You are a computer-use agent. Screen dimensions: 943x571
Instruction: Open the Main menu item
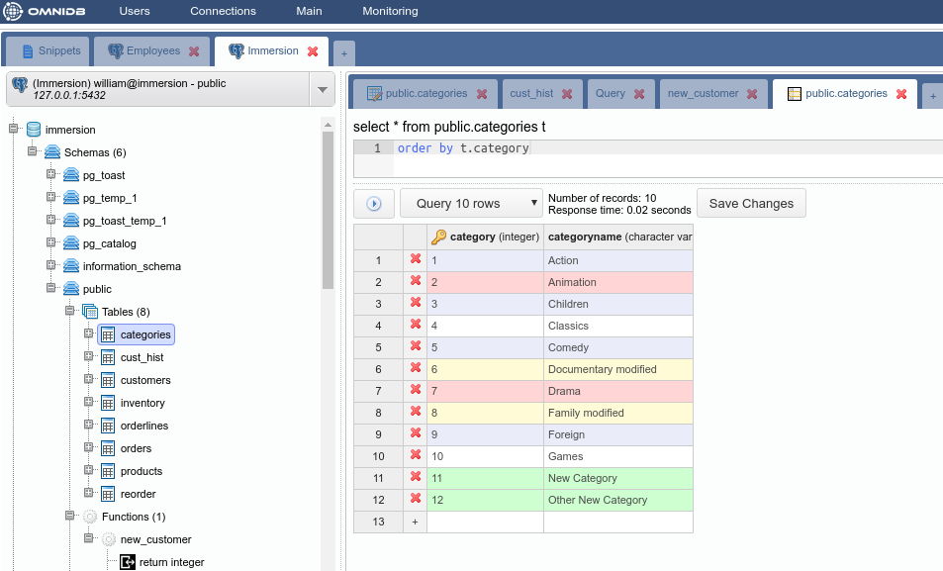tap(309, 11)
